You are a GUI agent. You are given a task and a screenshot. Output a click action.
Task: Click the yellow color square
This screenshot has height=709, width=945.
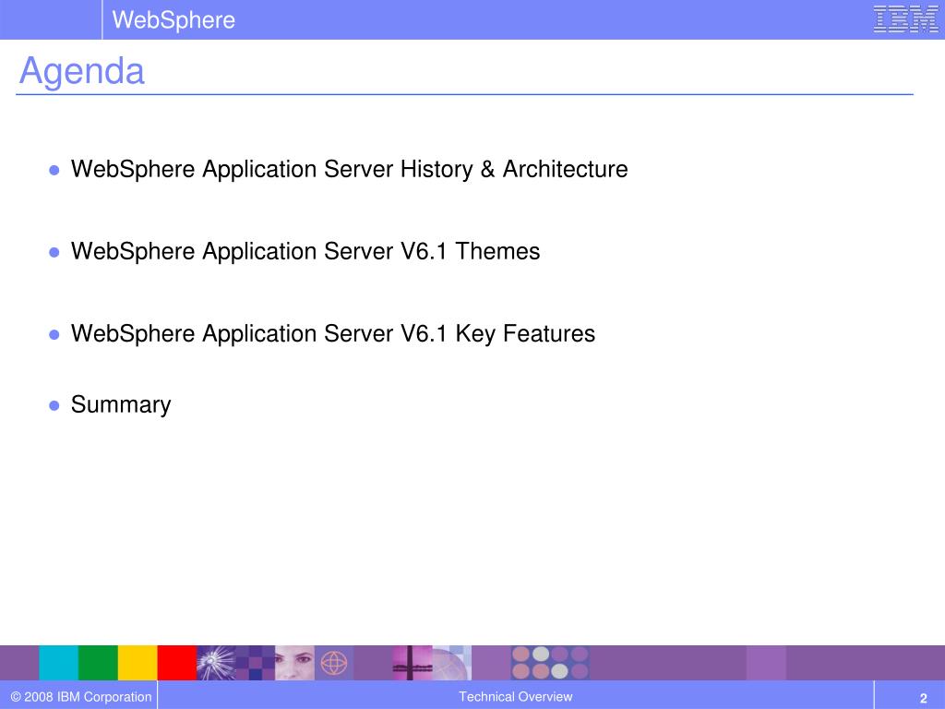click(138, 662)
